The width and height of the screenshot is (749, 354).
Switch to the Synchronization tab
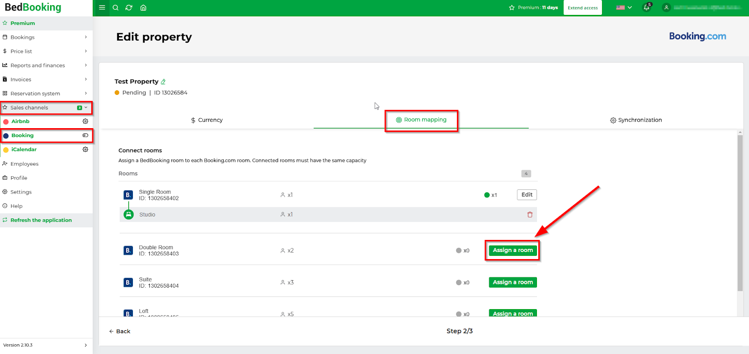pos(636,120)
